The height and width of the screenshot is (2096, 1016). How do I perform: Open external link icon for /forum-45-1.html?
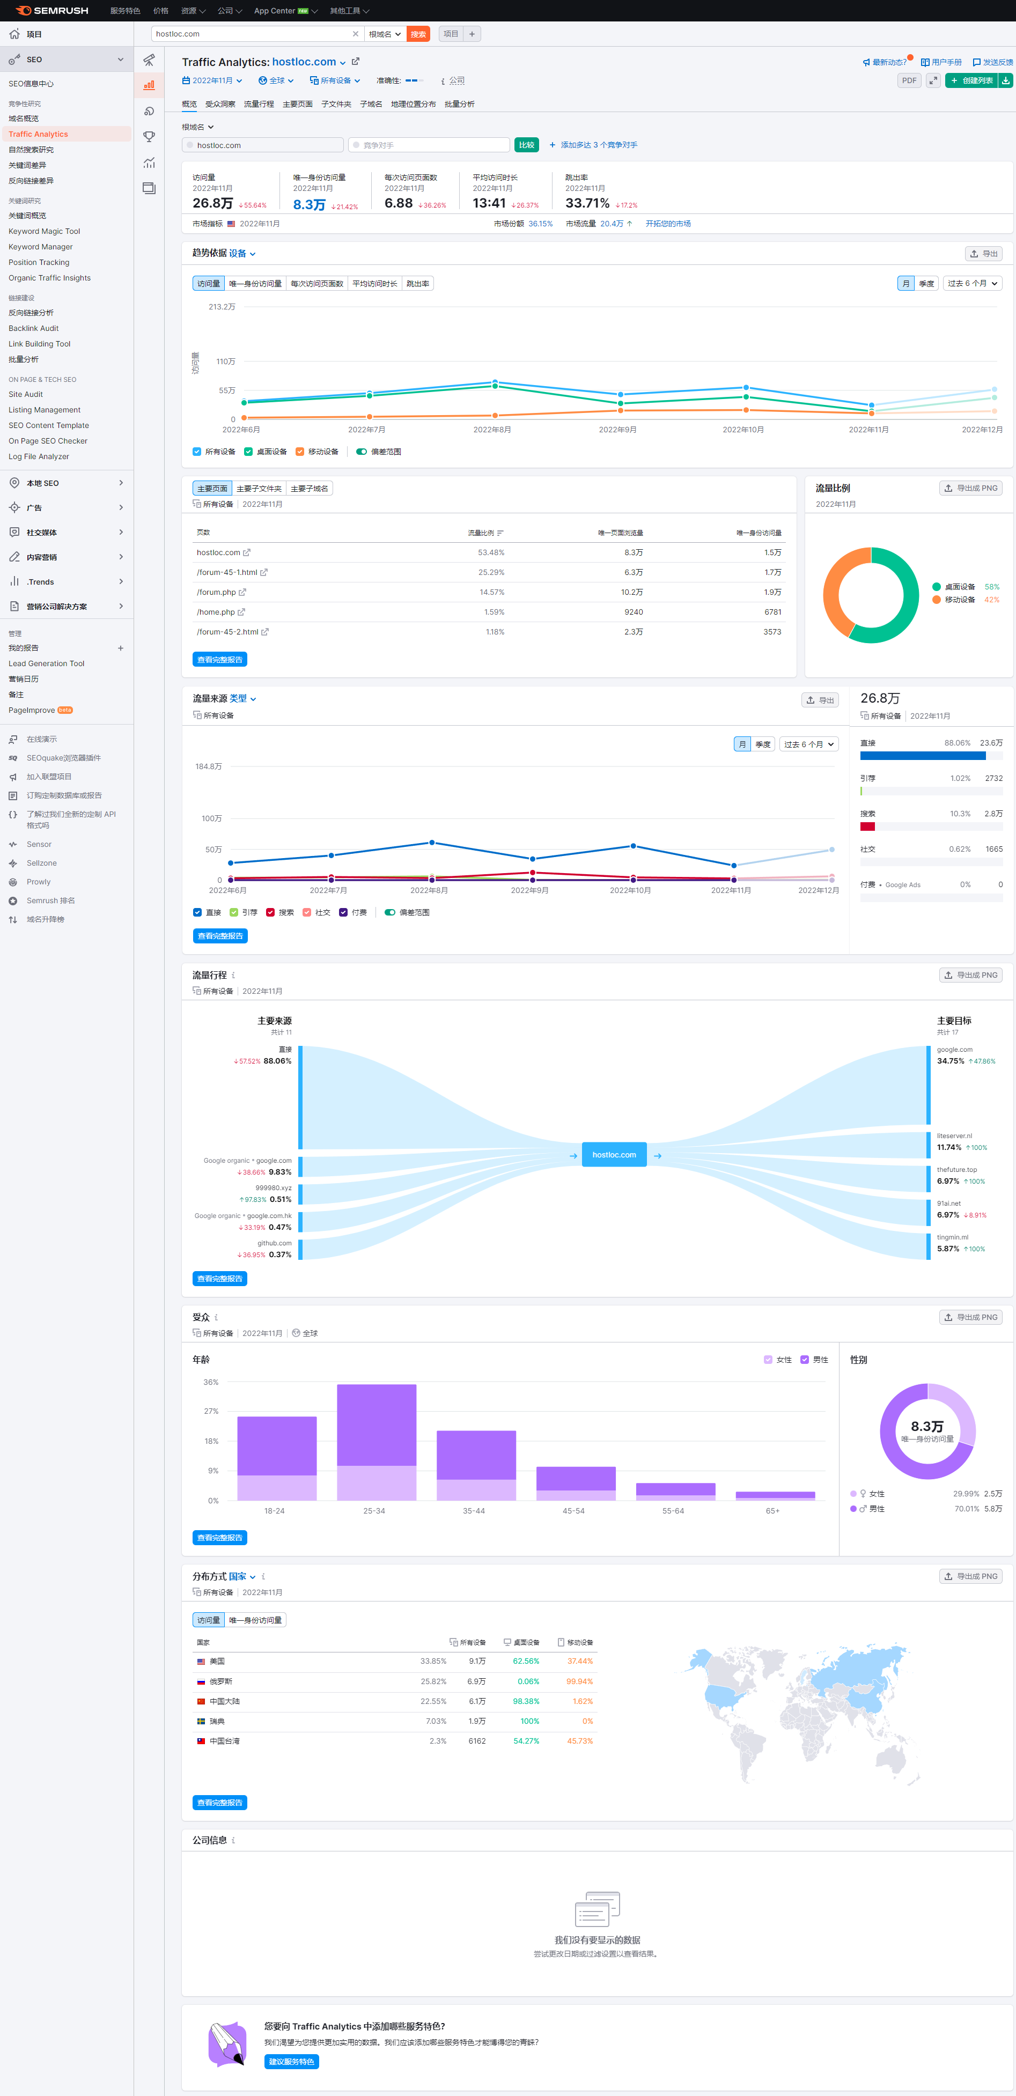(264, 573)
